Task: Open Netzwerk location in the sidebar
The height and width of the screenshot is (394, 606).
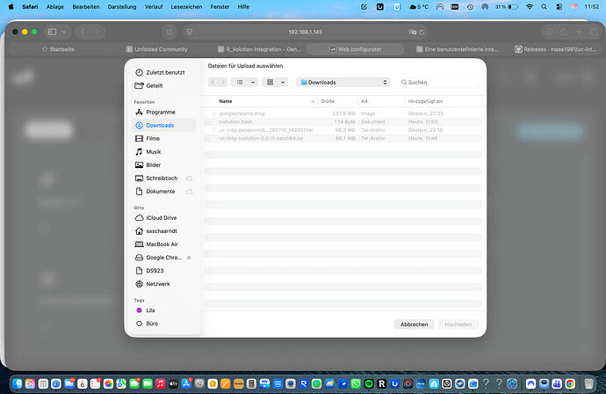Action: (158, 284)
